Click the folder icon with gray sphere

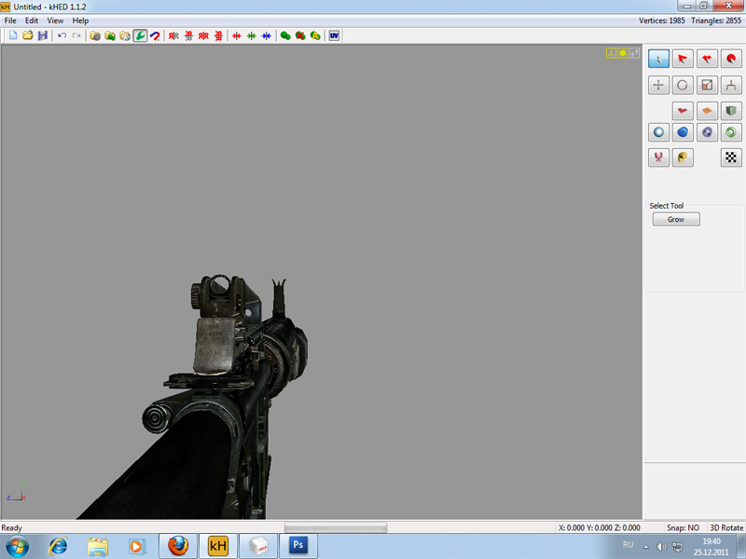pos(95,35)
